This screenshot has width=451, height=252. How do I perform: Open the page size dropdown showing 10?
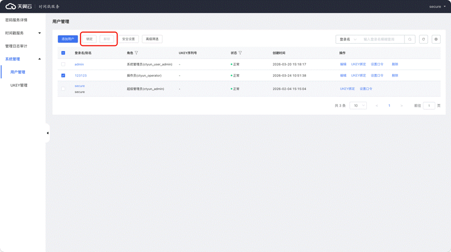358,106
